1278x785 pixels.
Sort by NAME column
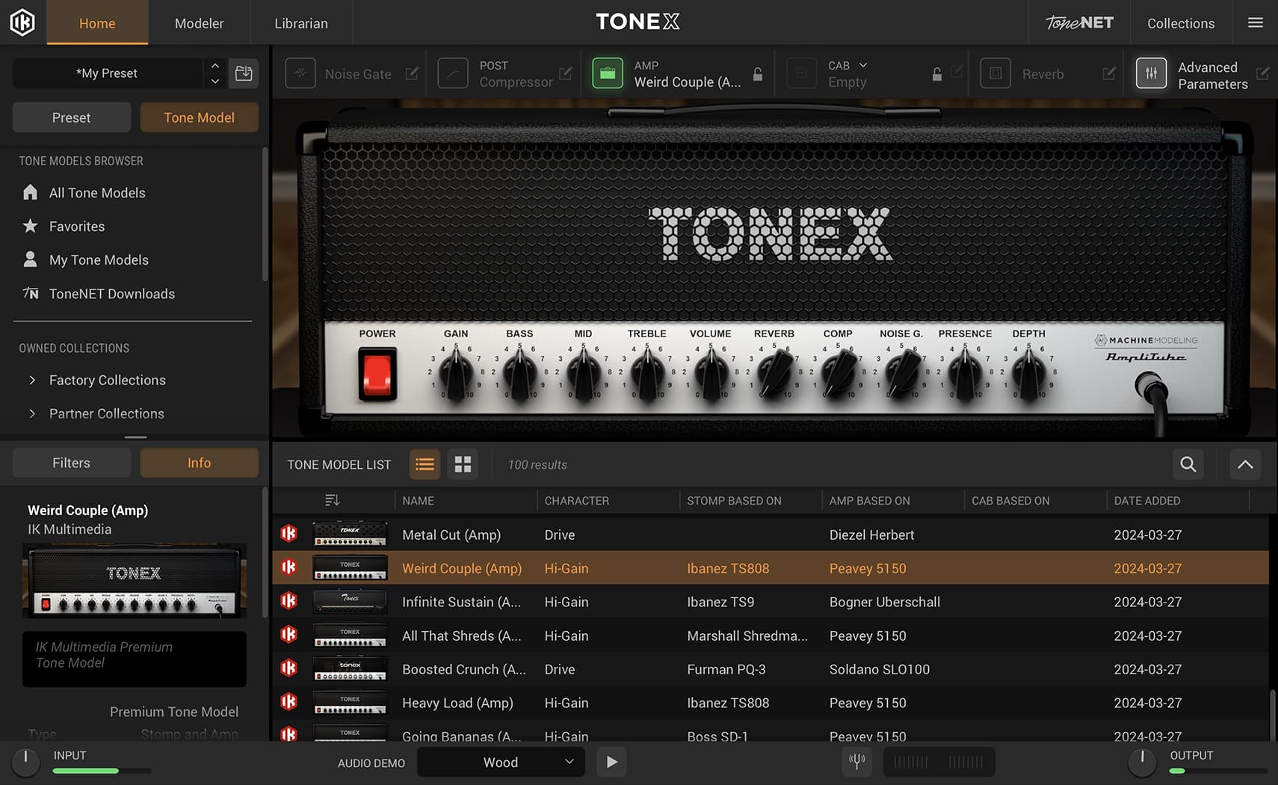click(x=418, y=501)
